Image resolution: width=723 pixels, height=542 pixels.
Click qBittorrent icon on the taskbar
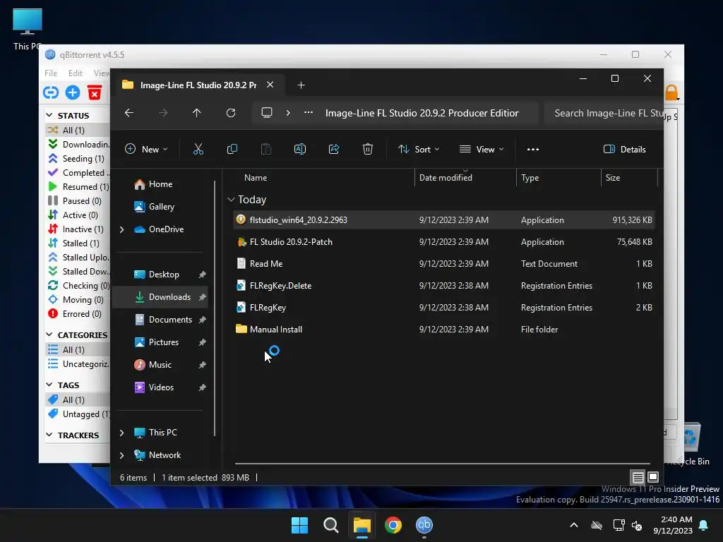point(424,525)
